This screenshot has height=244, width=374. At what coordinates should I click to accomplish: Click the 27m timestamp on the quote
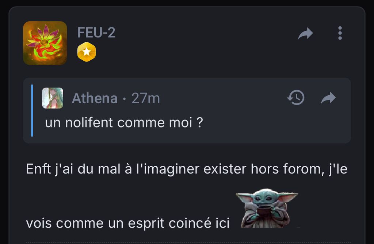click(146, 98)
